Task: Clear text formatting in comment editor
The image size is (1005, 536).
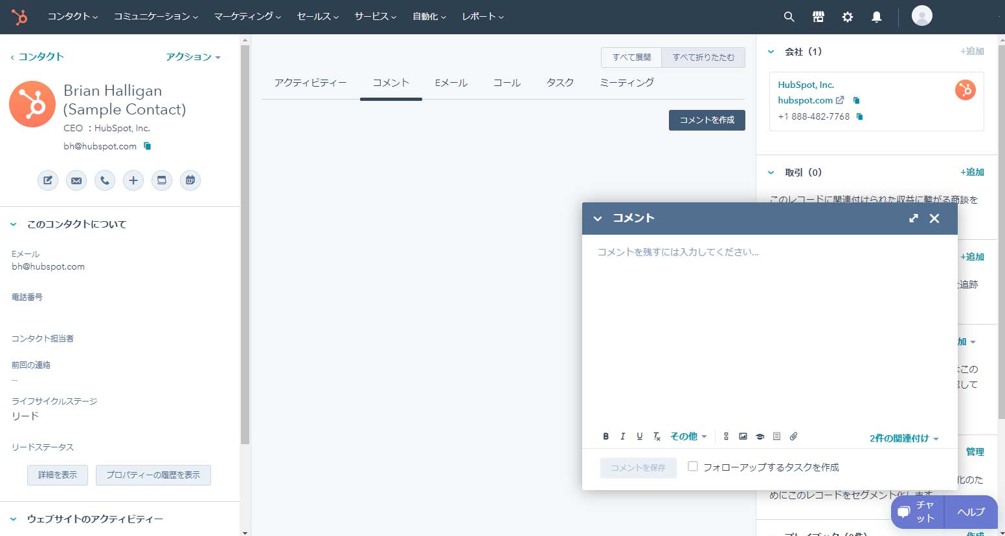Action: pos(657,436)
